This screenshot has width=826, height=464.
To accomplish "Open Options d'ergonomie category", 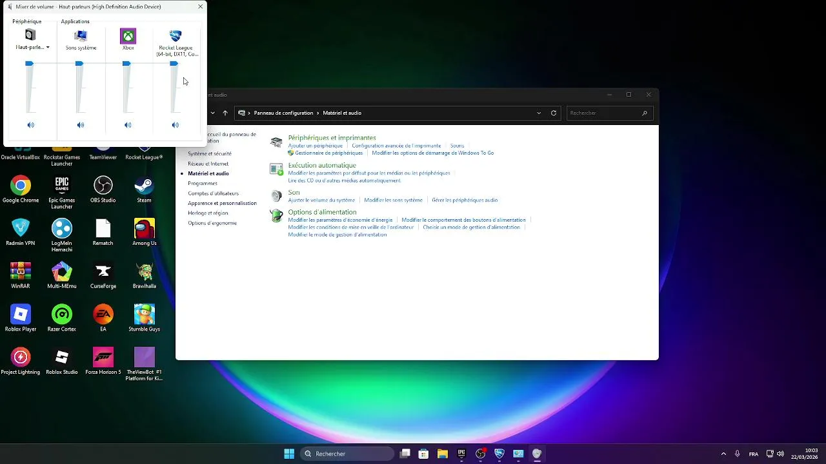I will tap(212, 223).
